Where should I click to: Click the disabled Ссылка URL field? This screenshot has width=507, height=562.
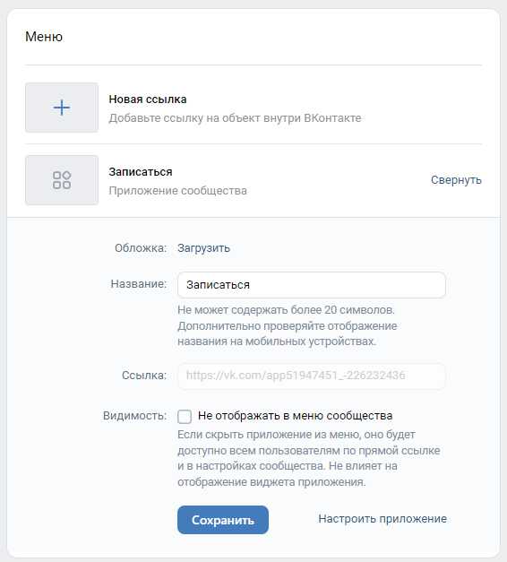click(x=312, y=376)
